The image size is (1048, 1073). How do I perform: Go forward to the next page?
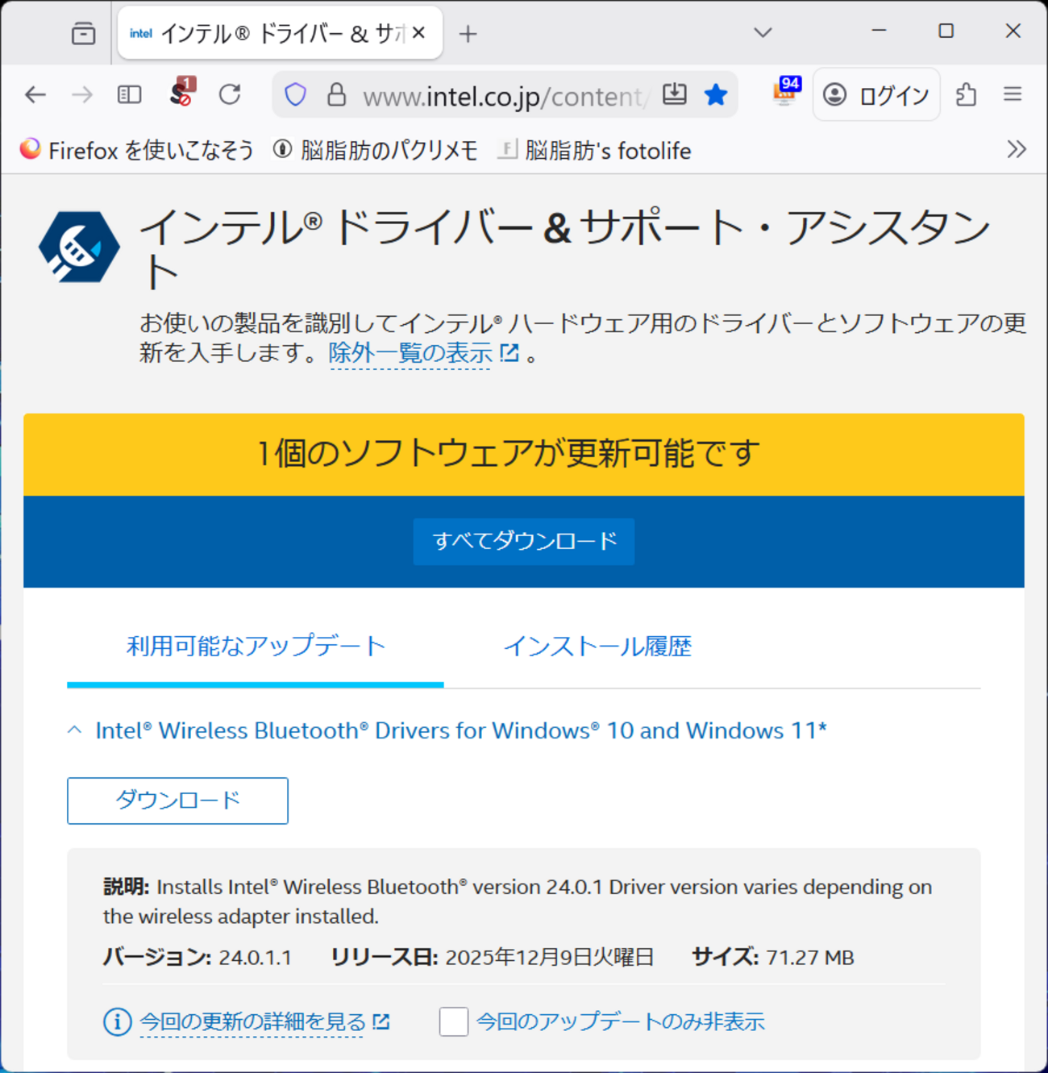[82, 95]
